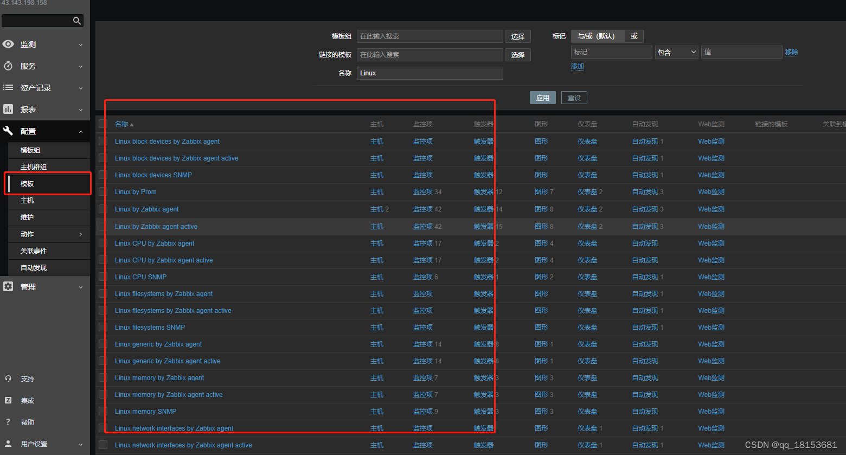Open 监控项 17 for Linux CPU by Zabbix agent active
Screen dimensions: 846x455
pyautogui.click(x=427, y=260)
